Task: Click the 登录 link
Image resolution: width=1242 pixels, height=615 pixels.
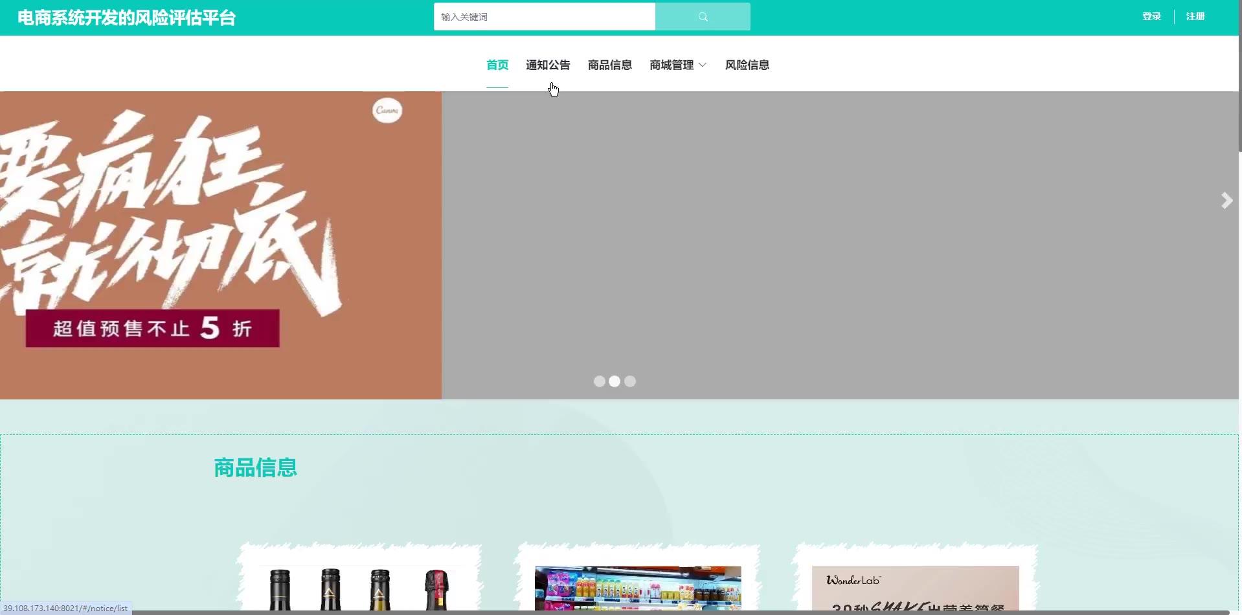Action: tap(1152, 17)
